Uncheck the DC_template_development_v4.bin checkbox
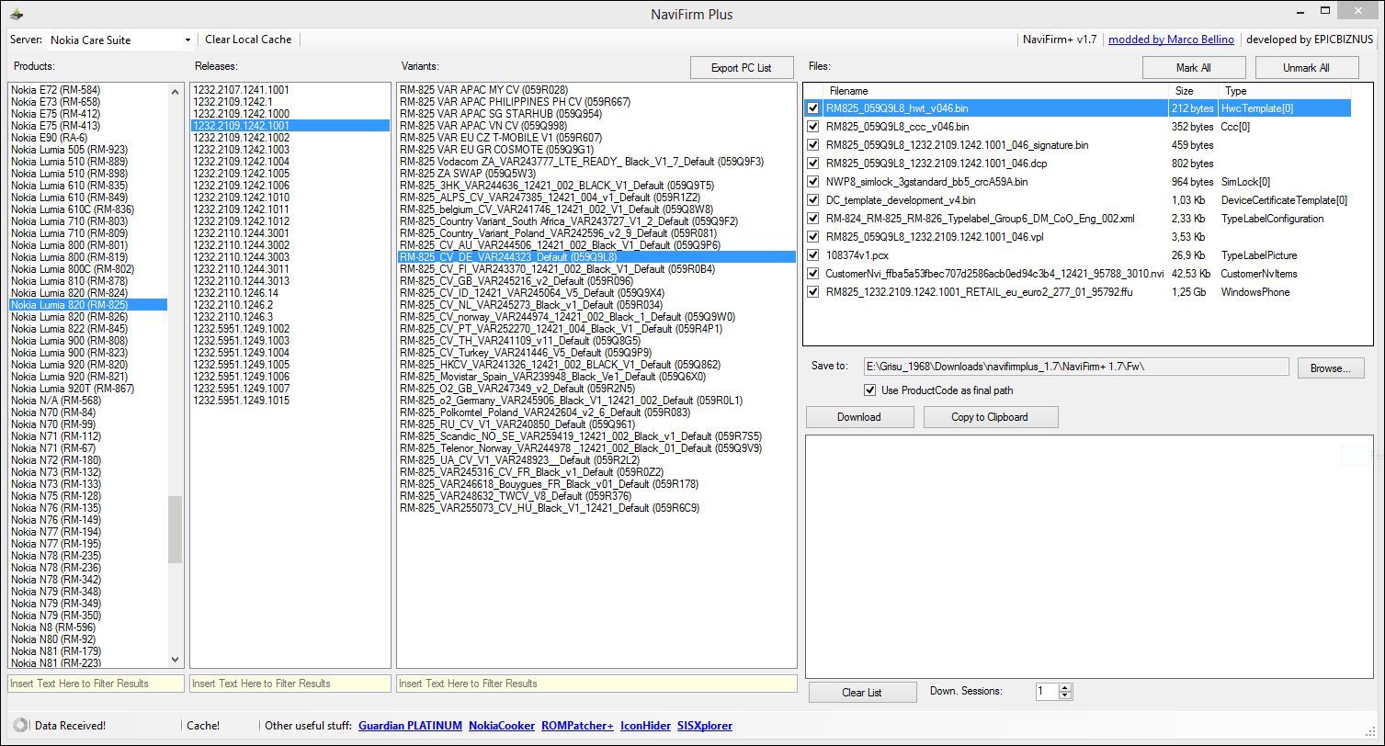1385x746 pixels. [812, 200]
